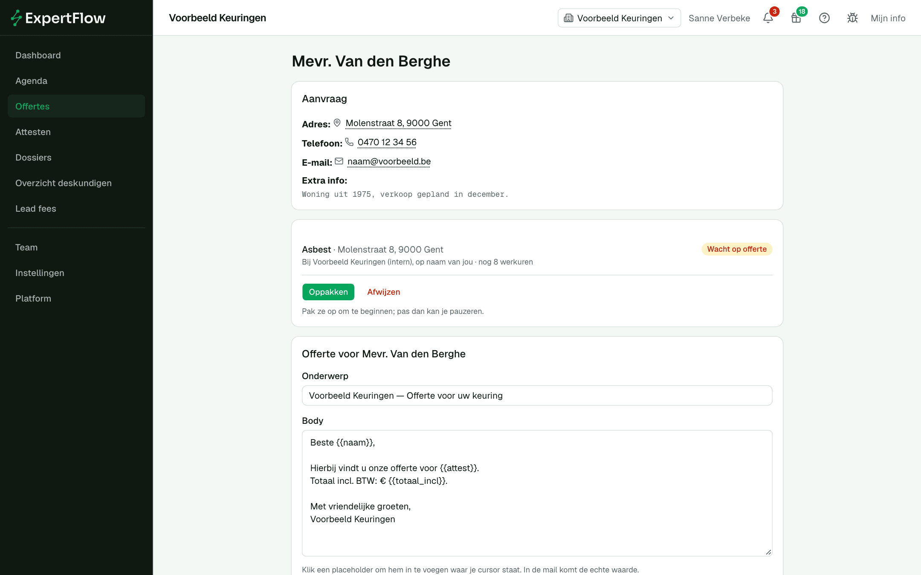
Task: Click into the Onderwerp input field
Action: point(537,396)
